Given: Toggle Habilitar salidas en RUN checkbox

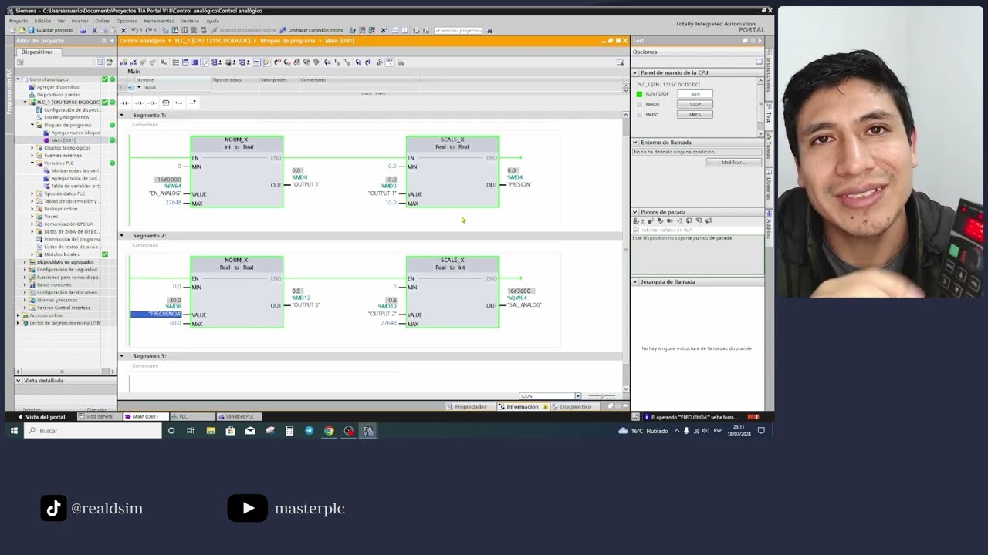Looking at the screenshot, I should [636, 230].
